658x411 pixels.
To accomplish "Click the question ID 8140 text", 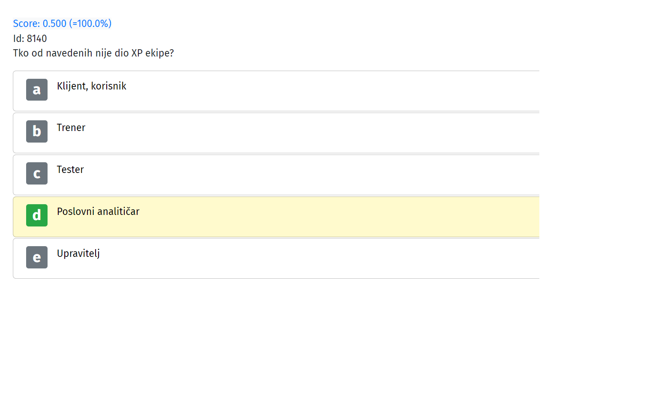I will pos(30,39).
